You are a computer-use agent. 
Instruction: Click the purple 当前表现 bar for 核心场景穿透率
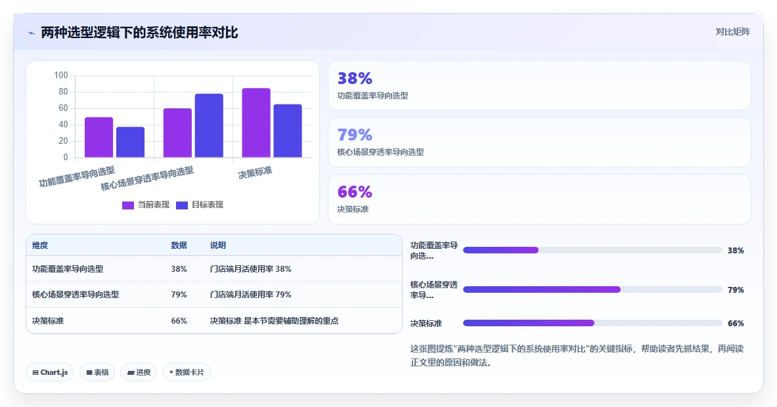[x=177, y=133]
